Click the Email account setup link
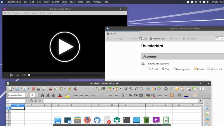This screenshot has height=126, width=224. pos(153,69)
